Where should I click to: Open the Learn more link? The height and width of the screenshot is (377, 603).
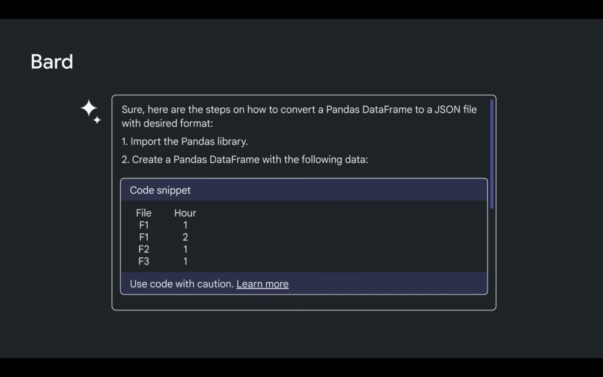click(262, 284)
